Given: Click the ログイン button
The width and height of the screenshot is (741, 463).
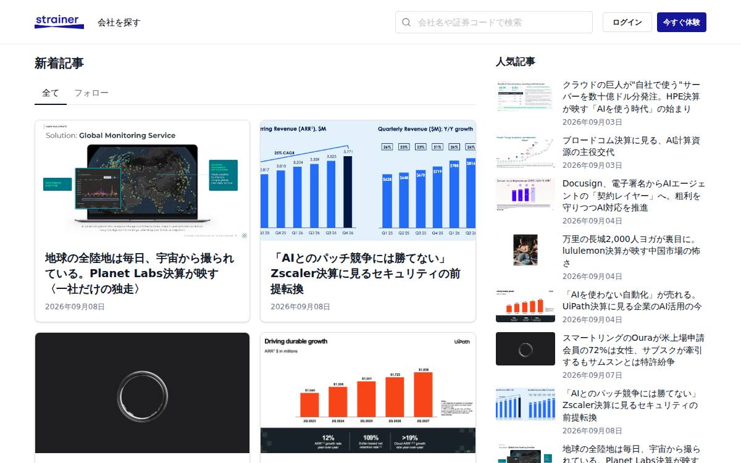Looking at the screenshot, I should (627, 22).
